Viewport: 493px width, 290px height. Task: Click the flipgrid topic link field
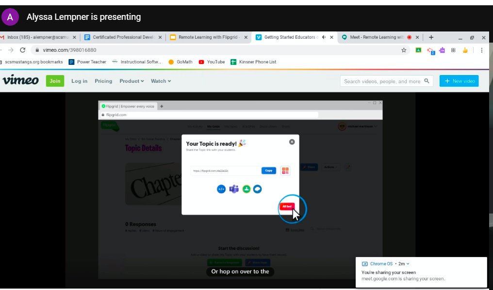225,171
